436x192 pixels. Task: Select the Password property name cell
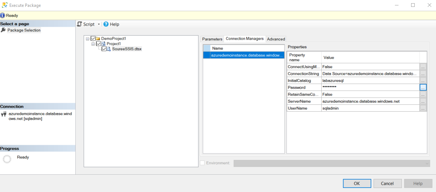(x=304, y=87)
